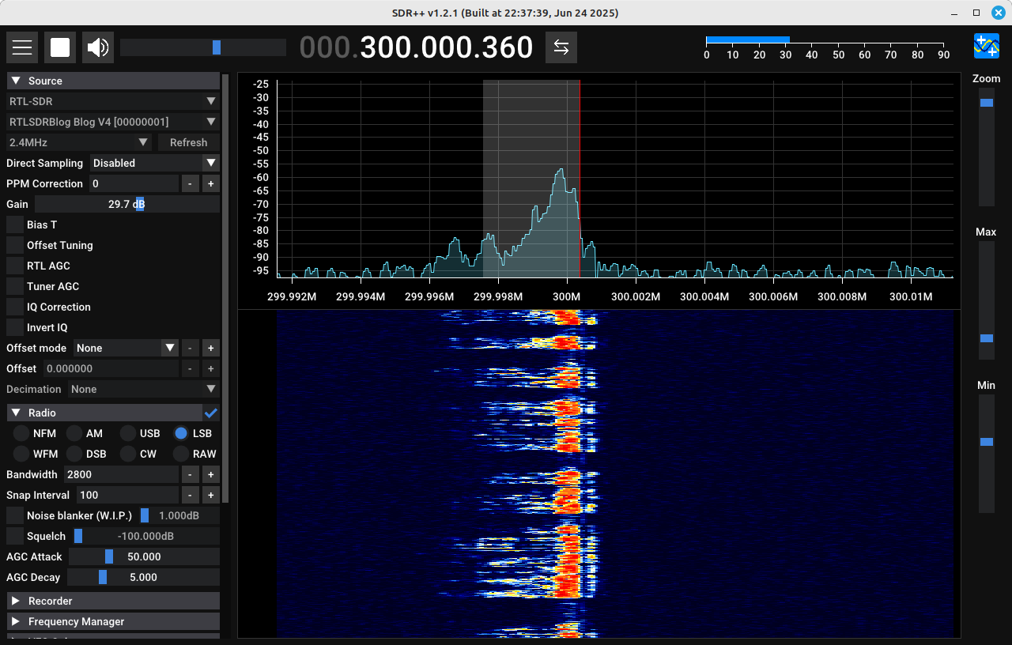Click the Snap Interval input field
Image resolution: width=1012 pixels, height=645 pixels.
tap(127, 495)
